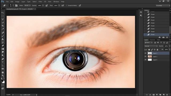The width and height of the screenshot is (171, 96).
Task: Create new snapshot in History panel
Action: 163,37
